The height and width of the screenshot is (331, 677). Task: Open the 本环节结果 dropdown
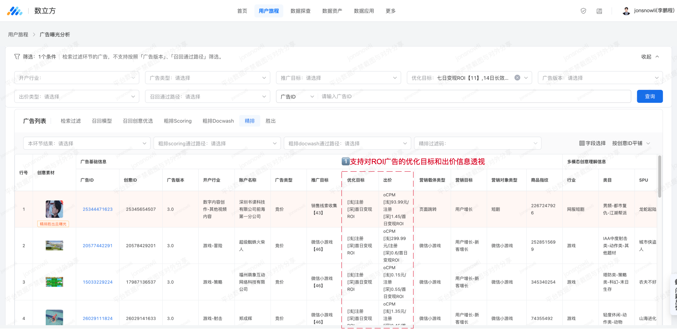[86, 143]
